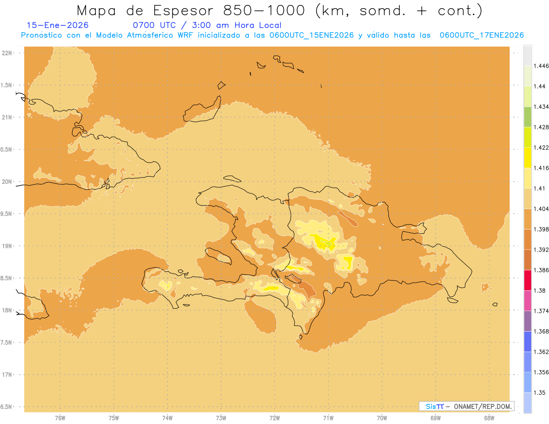The width and height of the screenshot is (549, 424).
Task: Click the '1.422' colorbar value
Action: pyautogui.click(x=541, y=147)
